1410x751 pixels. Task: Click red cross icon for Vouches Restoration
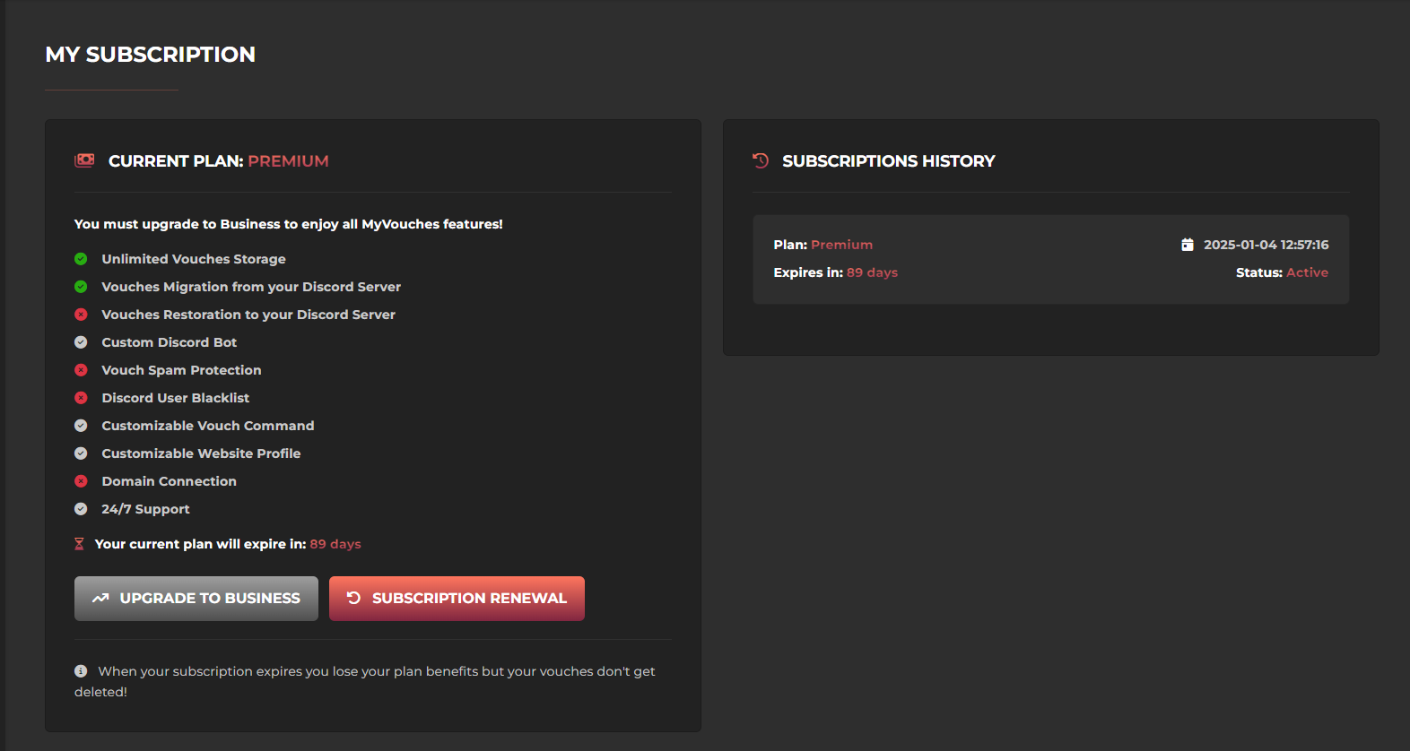coord(81,315)
